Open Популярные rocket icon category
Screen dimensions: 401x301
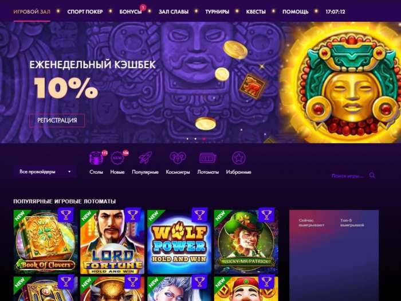click(x=146, y=158)
